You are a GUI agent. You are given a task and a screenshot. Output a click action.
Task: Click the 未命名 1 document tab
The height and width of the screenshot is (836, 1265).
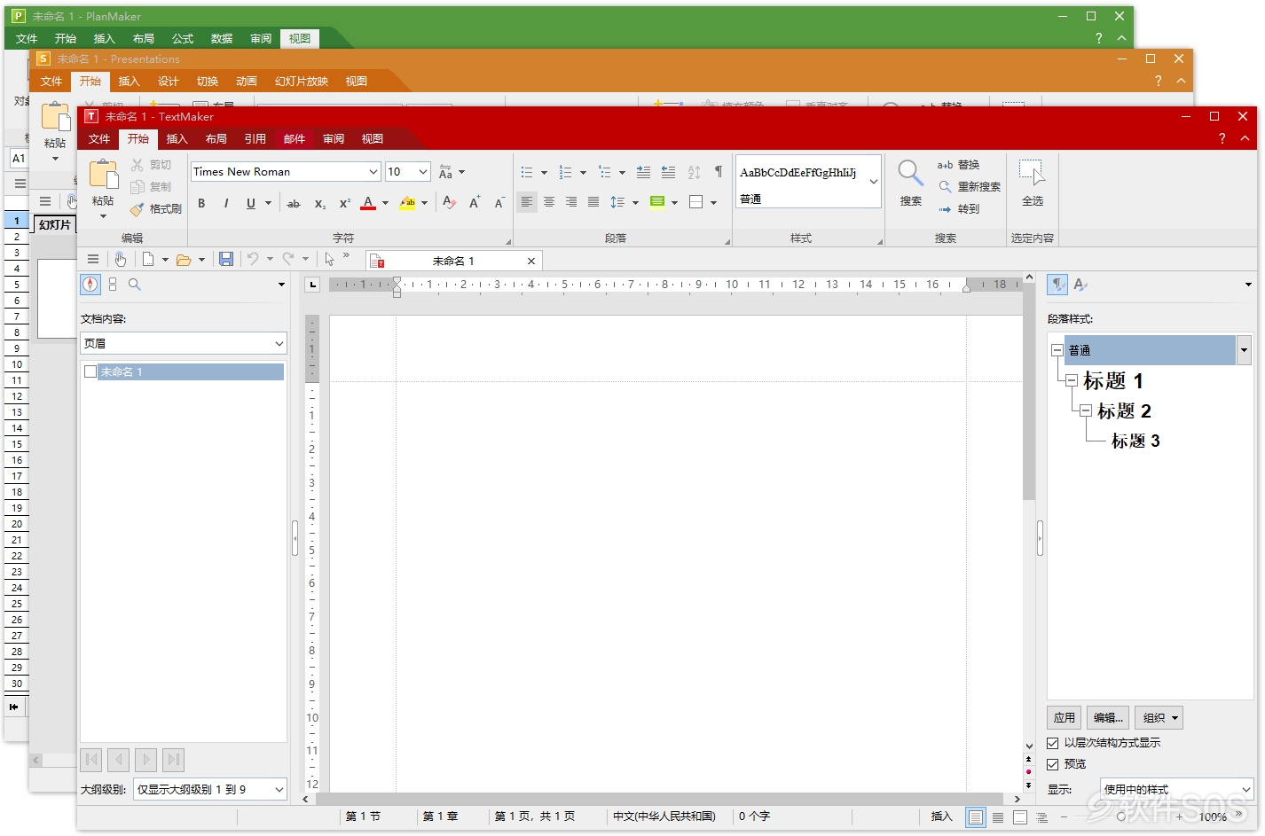click(454, 261)
